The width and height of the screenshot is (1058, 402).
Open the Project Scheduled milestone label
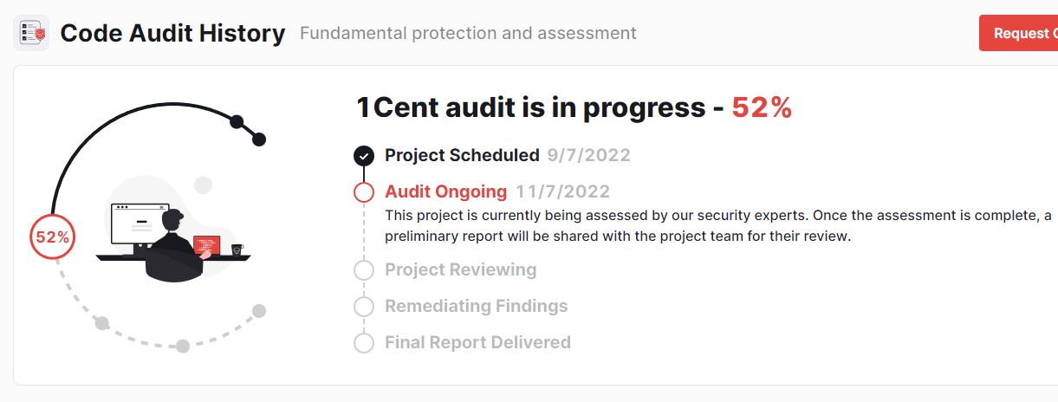pos(462,156)
